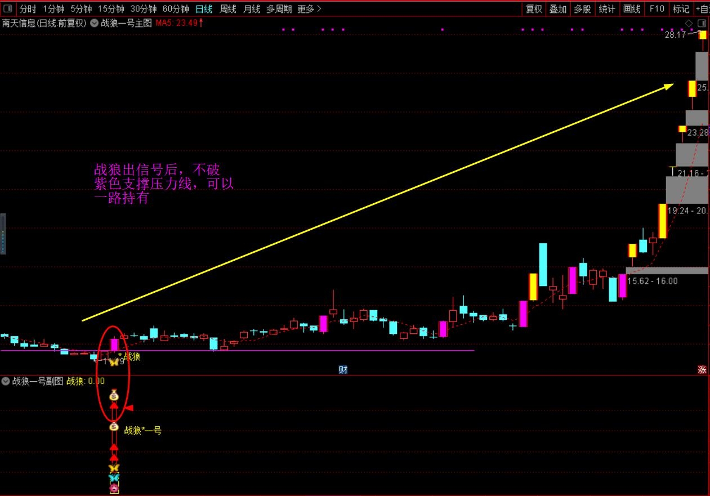710x496 pixels.
Task: Click the red left-pointing triangle in the sub-chart
Action: coord(129,408)
